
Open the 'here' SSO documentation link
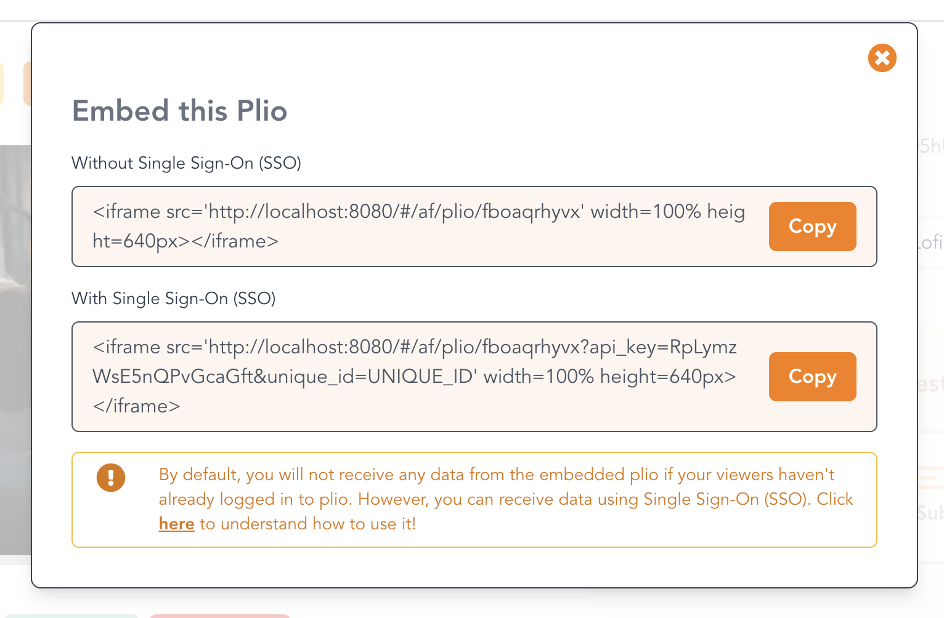click(x=176, y=524)
